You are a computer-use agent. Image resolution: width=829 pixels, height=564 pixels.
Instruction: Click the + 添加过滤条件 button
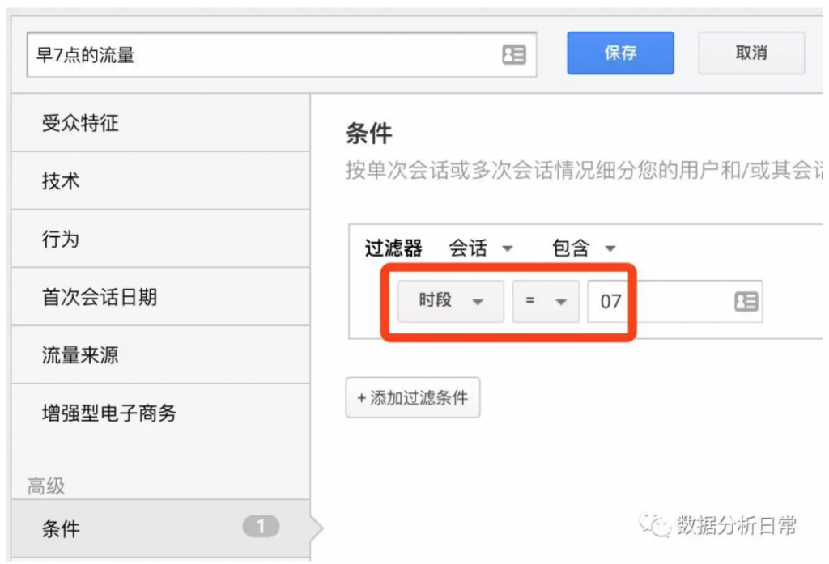413,397
